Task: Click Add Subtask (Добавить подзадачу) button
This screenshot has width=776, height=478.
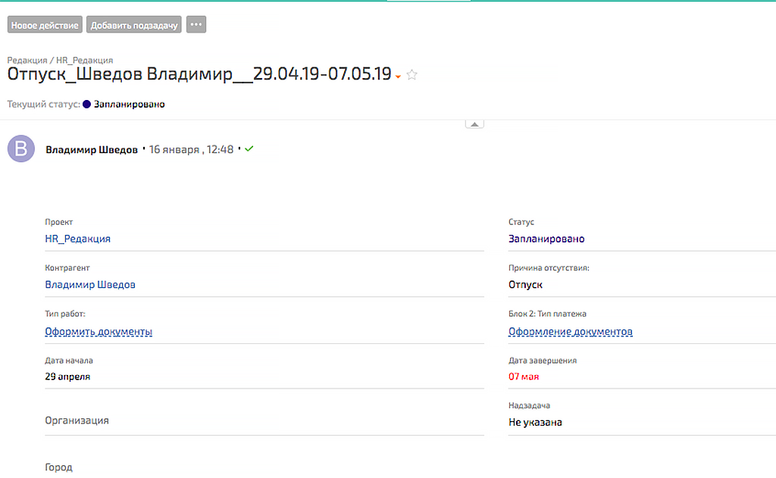Action: [134, 25]
